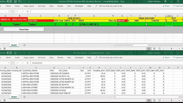Click formula bar showing 01/04/2018
The width and height of the screenshot is (183, 103).
[107, 63]
